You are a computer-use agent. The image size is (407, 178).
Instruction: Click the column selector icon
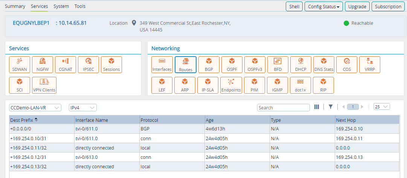coord(317,107)
